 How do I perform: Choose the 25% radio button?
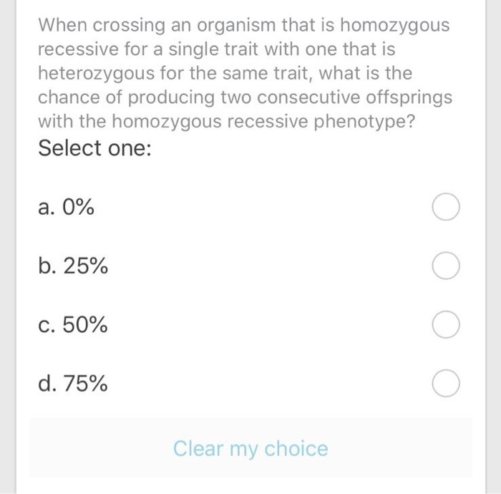pos(446,266)
